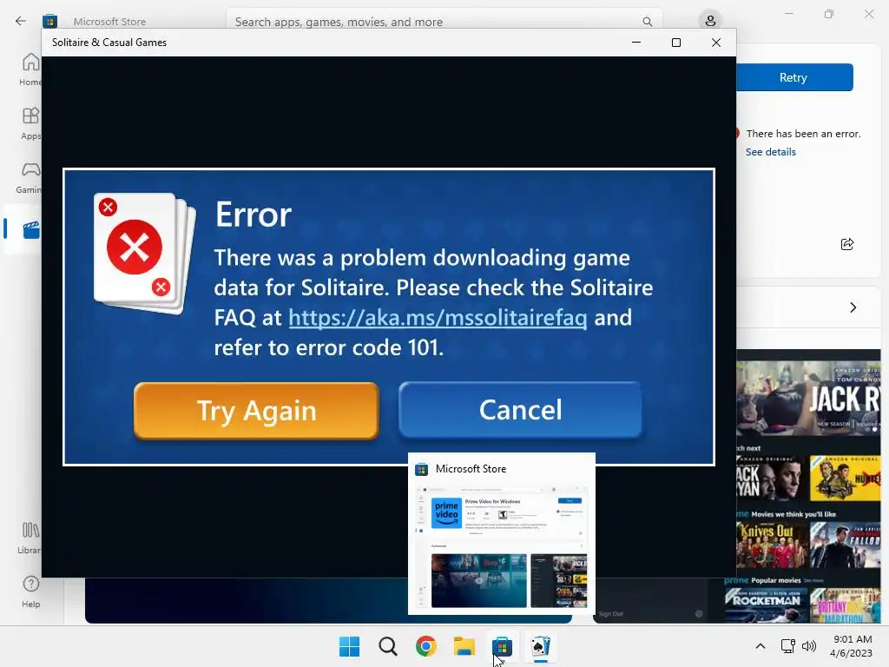Click Microsoft Store taskbar icon
This screenshot has height=667, width=889.
pyautogui.click(x=502, y=646)
